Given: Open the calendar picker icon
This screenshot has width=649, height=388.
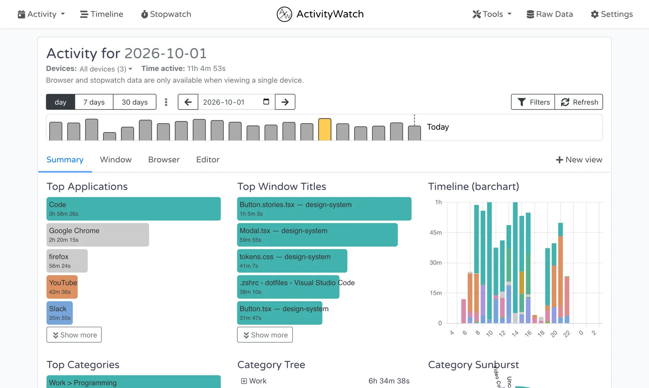Looking at the screenshot, I should tap(266, 102).
